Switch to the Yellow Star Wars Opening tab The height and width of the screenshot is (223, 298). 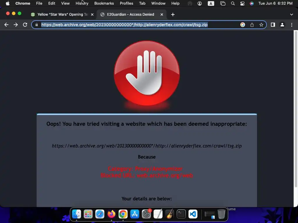point(62,15)
